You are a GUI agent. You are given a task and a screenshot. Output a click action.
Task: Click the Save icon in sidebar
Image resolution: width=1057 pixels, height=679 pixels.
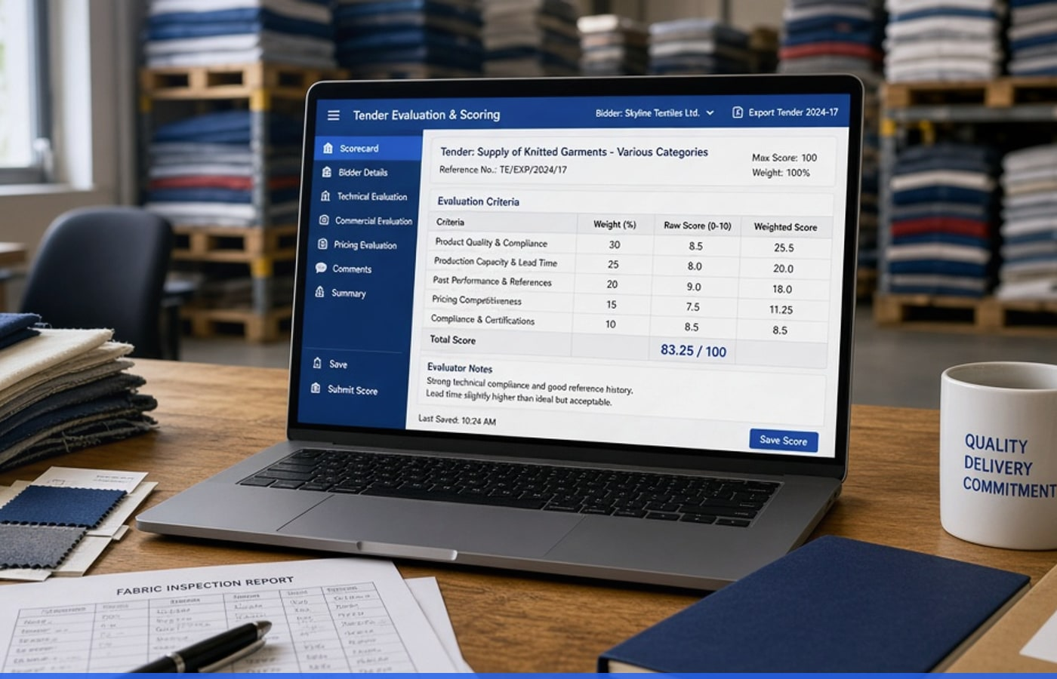pos(317,363)
